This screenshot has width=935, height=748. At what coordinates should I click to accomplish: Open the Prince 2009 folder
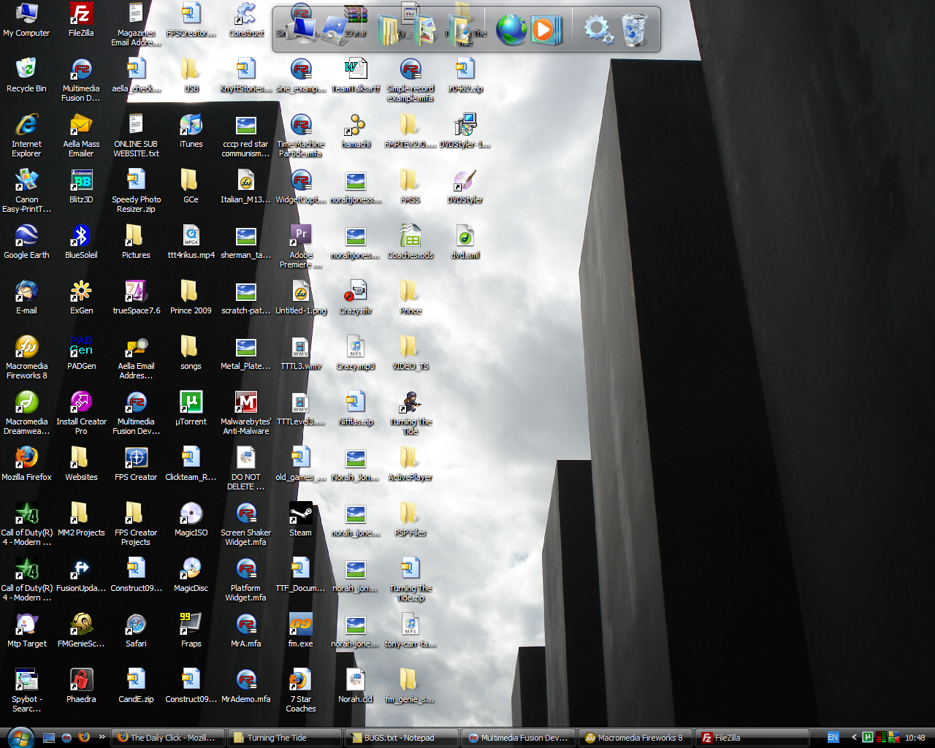click(x=191, y=297)
